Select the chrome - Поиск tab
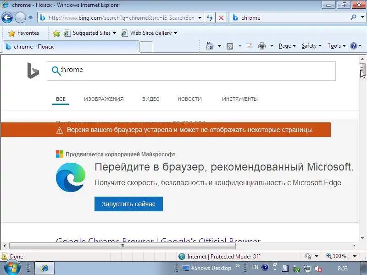367x275 pixels. [71, 47]
